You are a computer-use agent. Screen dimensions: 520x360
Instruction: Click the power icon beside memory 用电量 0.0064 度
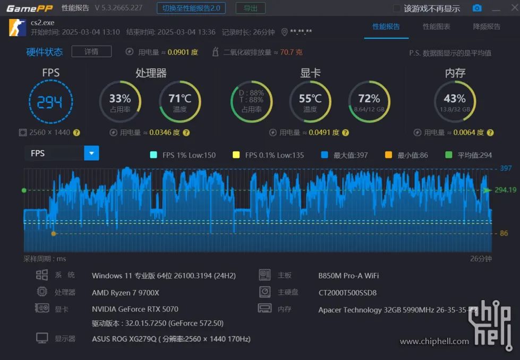tap(417, 133)
